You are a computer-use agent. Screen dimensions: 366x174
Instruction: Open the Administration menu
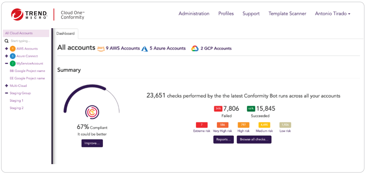[194, 14]
